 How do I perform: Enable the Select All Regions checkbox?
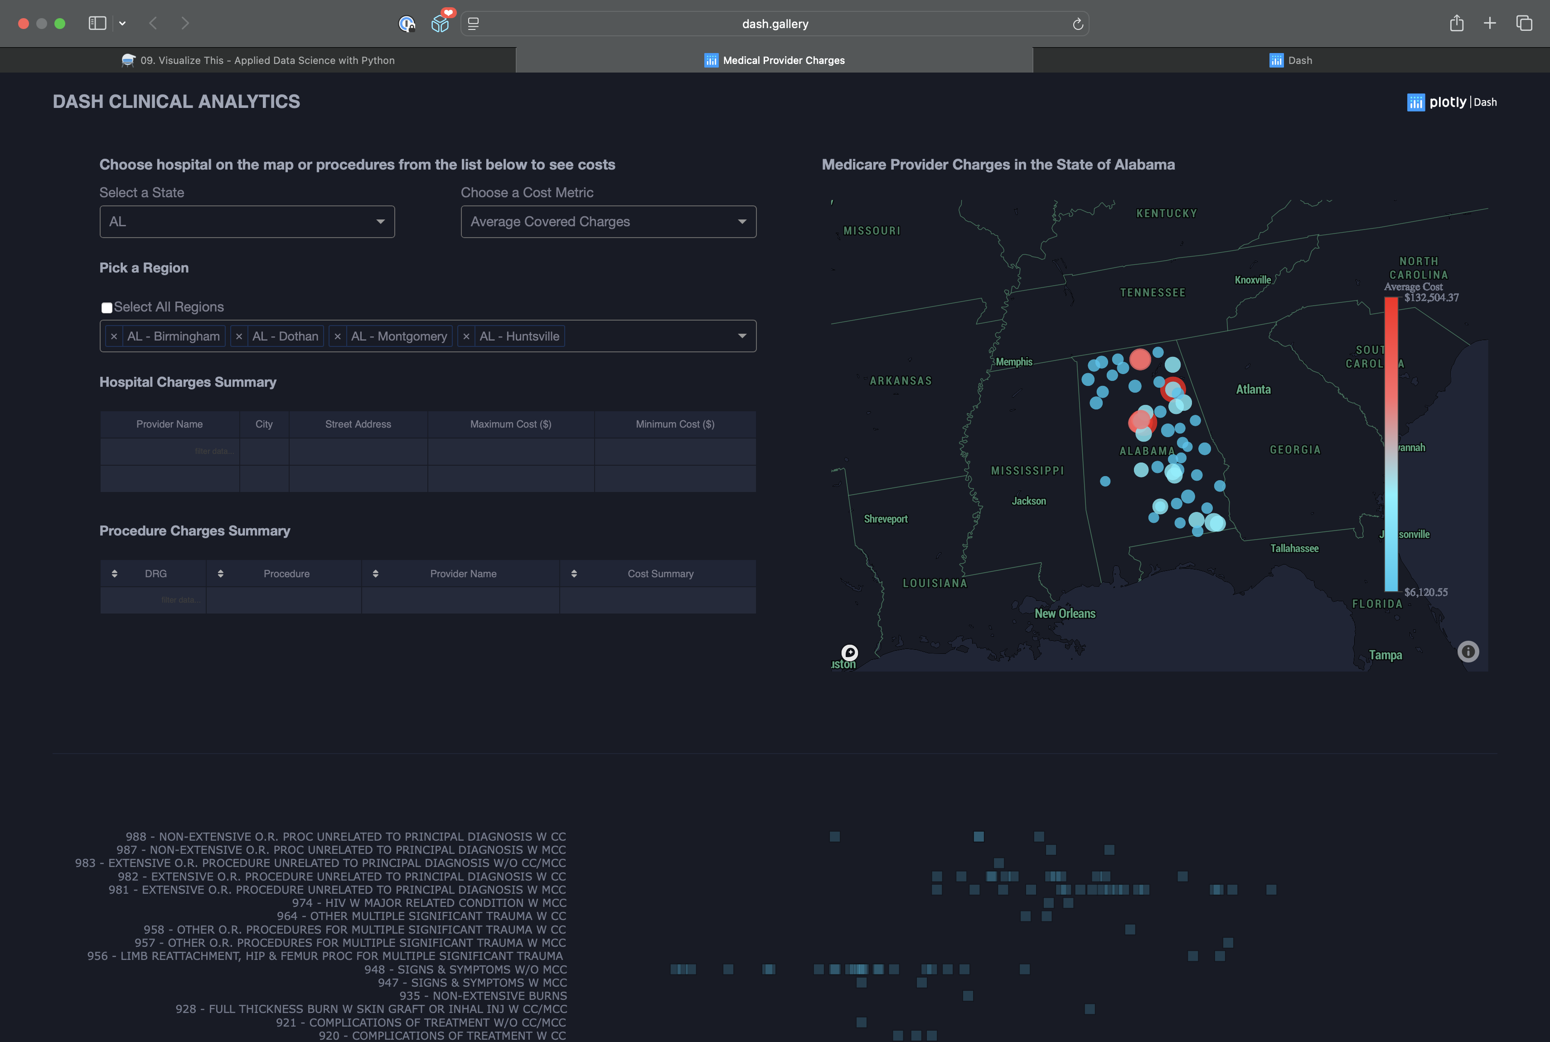click(107, 307)
